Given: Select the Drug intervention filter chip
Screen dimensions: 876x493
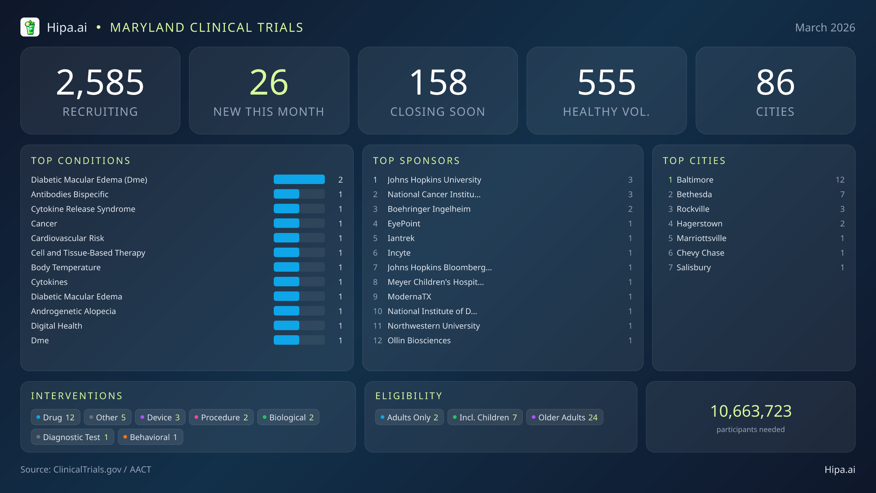Looking at the screenshot, I should coord(55,417).
